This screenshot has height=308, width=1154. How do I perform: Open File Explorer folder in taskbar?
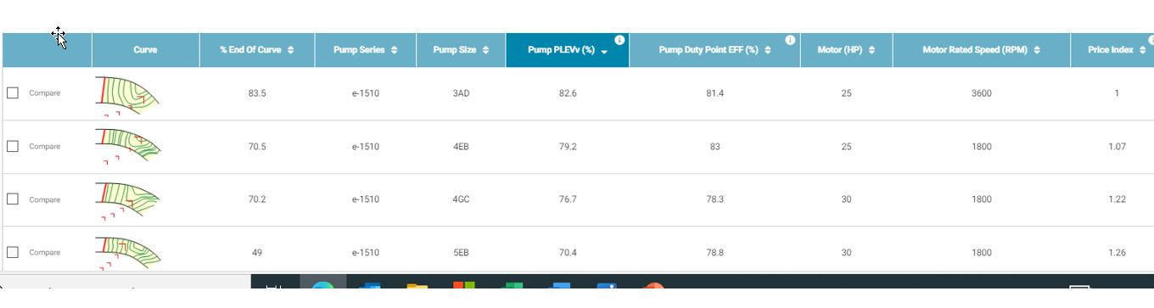[417, 285]
